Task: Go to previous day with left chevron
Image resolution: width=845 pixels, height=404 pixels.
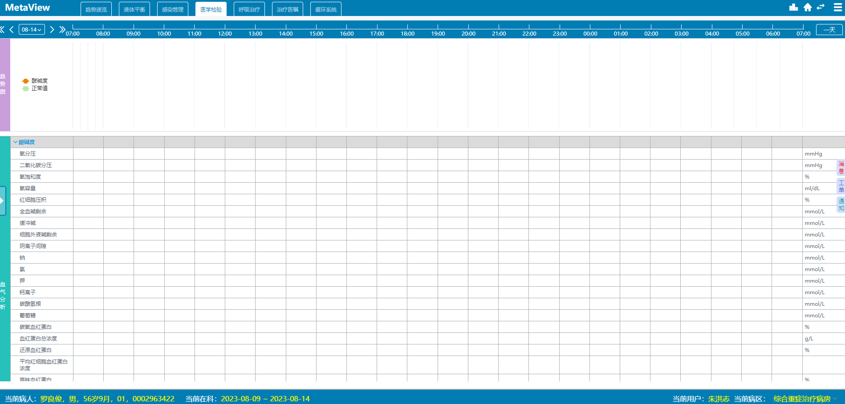Action: tap(12, 29)
